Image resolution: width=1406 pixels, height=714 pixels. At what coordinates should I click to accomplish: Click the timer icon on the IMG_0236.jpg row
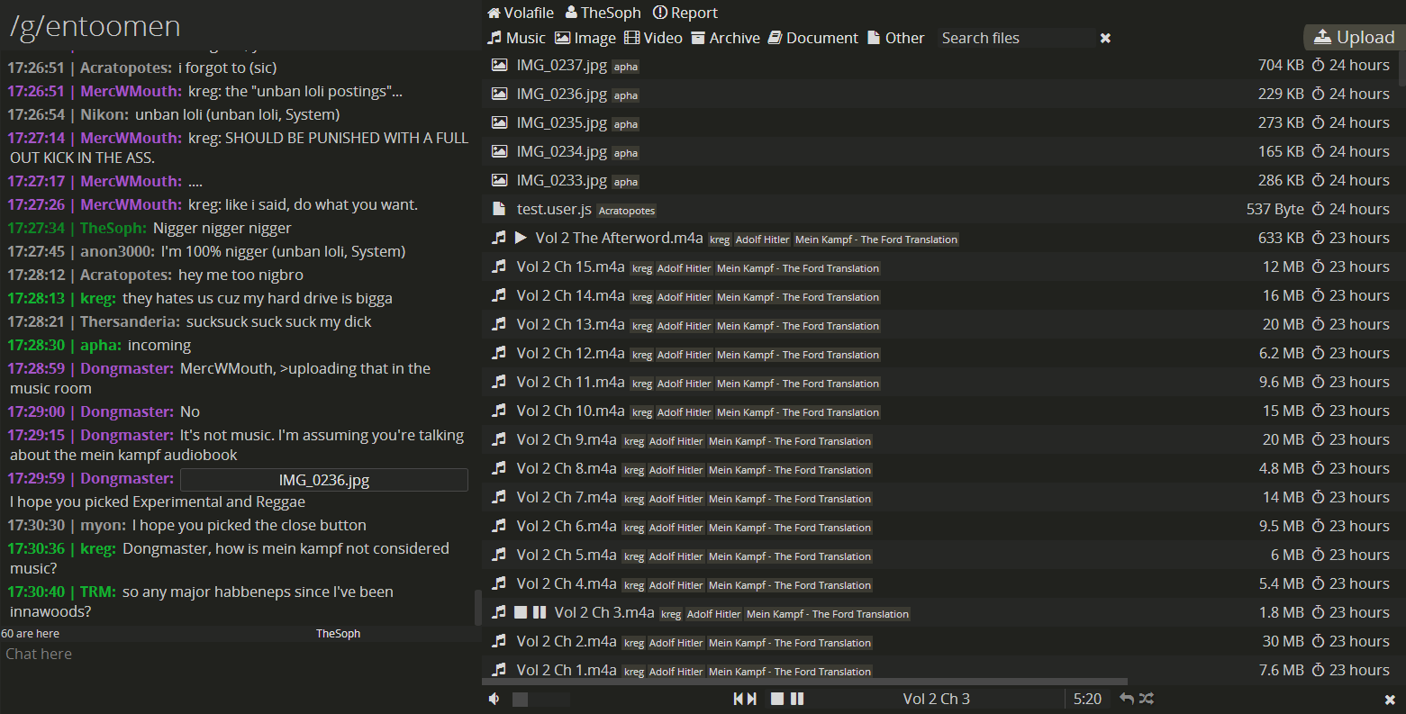coord(1318,94)
